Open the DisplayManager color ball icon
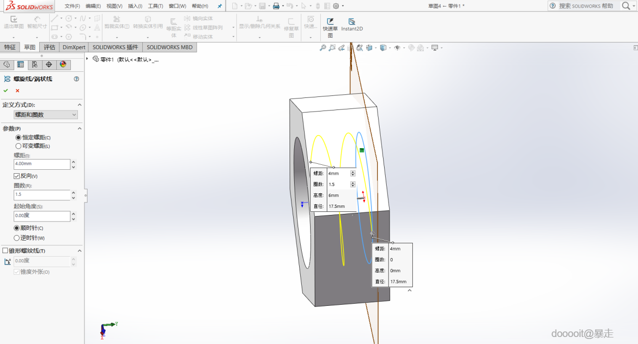Screen dimensions: 638x344 (x=63, y=64)
